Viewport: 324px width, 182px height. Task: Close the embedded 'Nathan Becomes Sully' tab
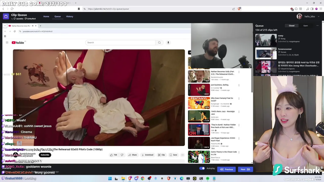pyautogui.click(x=36, y=26)
